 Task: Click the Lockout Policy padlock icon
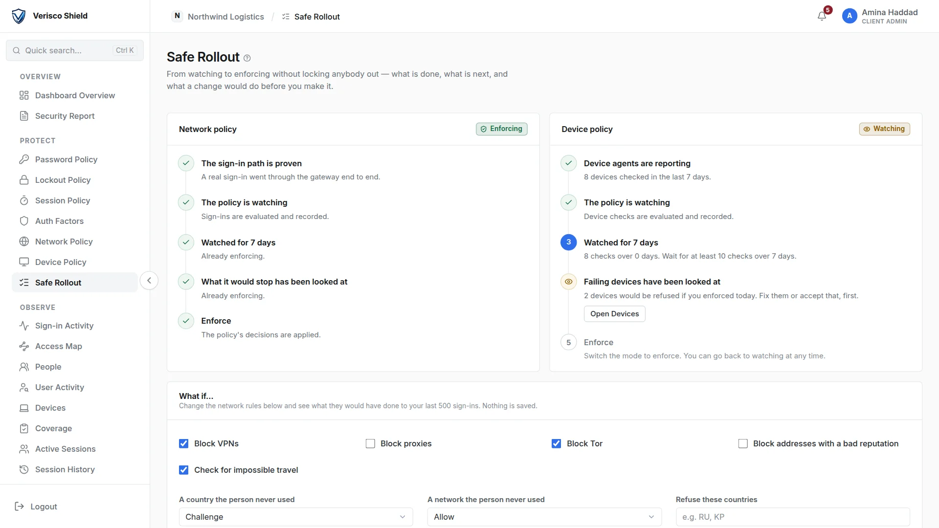click(24, 180)
